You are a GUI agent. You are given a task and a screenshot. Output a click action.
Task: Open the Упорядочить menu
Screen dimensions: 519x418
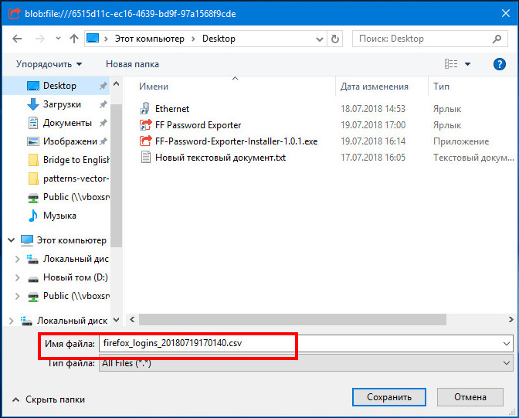pos(49,64)
